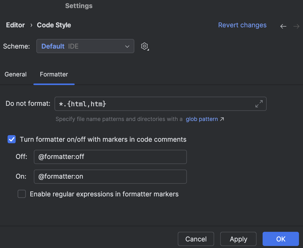
Task: Open the scheme settings gear menu
Action: [x=144, y=46]
